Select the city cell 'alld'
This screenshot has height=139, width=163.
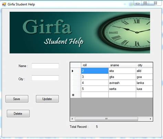point(144,71)
